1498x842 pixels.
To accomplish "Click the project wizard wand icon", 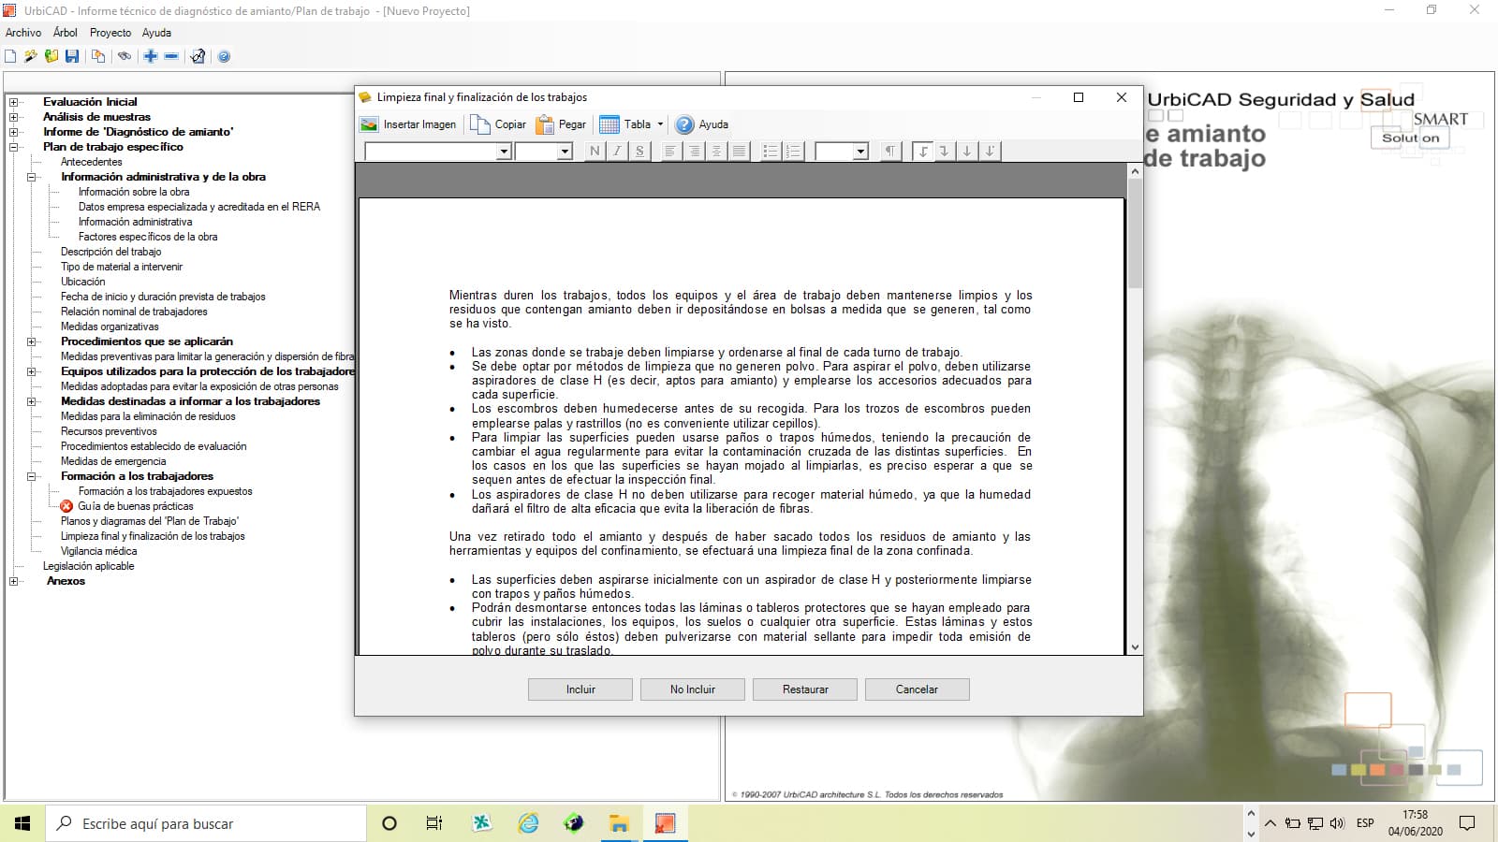I will click(31, 56).
